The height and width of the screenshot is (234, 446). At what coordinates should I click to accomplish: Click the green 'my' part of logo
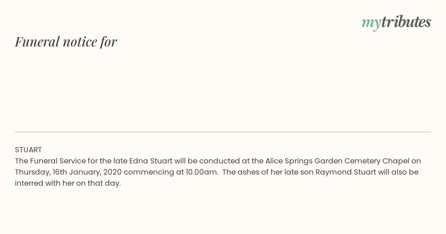tap(371, 24)
